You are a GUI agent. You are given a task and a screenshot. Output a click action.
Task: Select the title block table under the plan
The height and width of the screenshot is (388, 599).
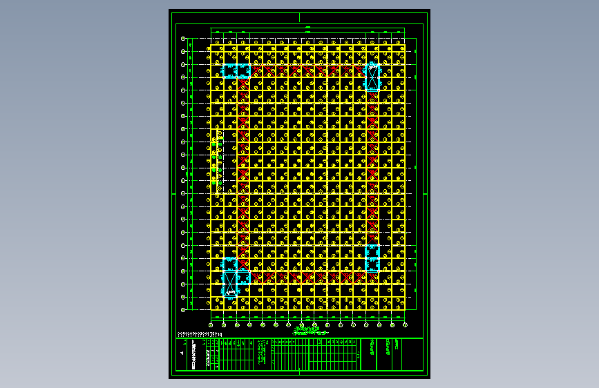pyautogui.click(x=300, y=354)
